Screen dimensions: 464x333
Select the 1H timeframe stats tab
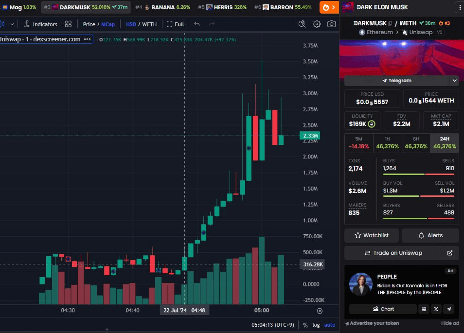coord(387,143)
